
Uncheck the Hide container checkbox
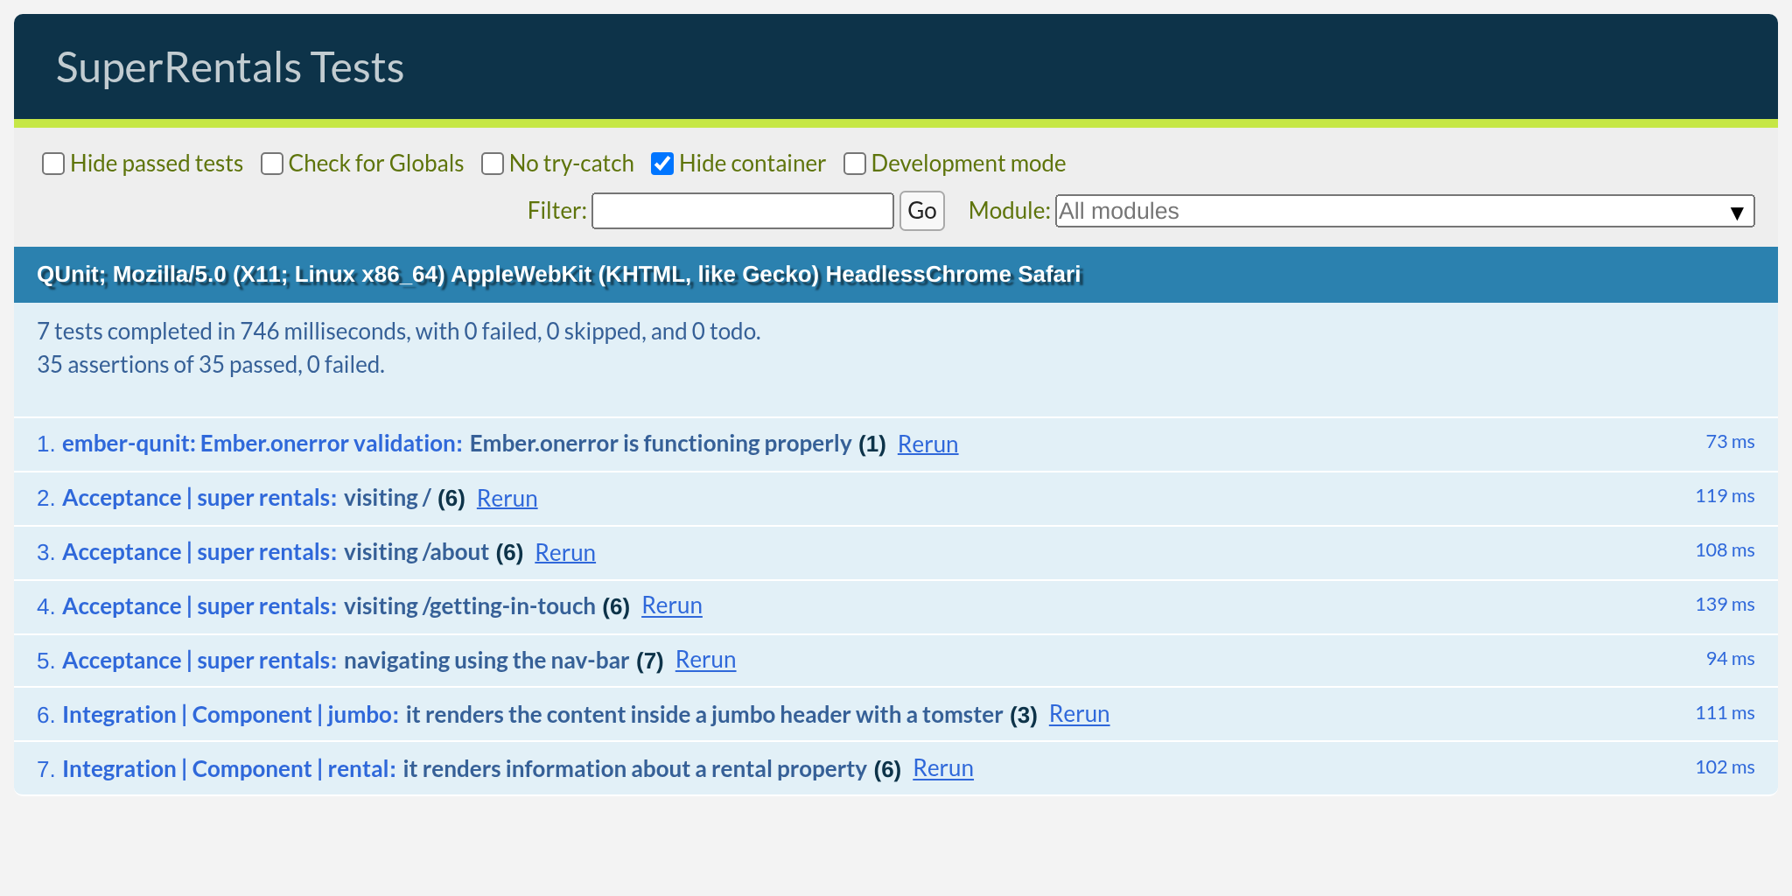point(662,164)
